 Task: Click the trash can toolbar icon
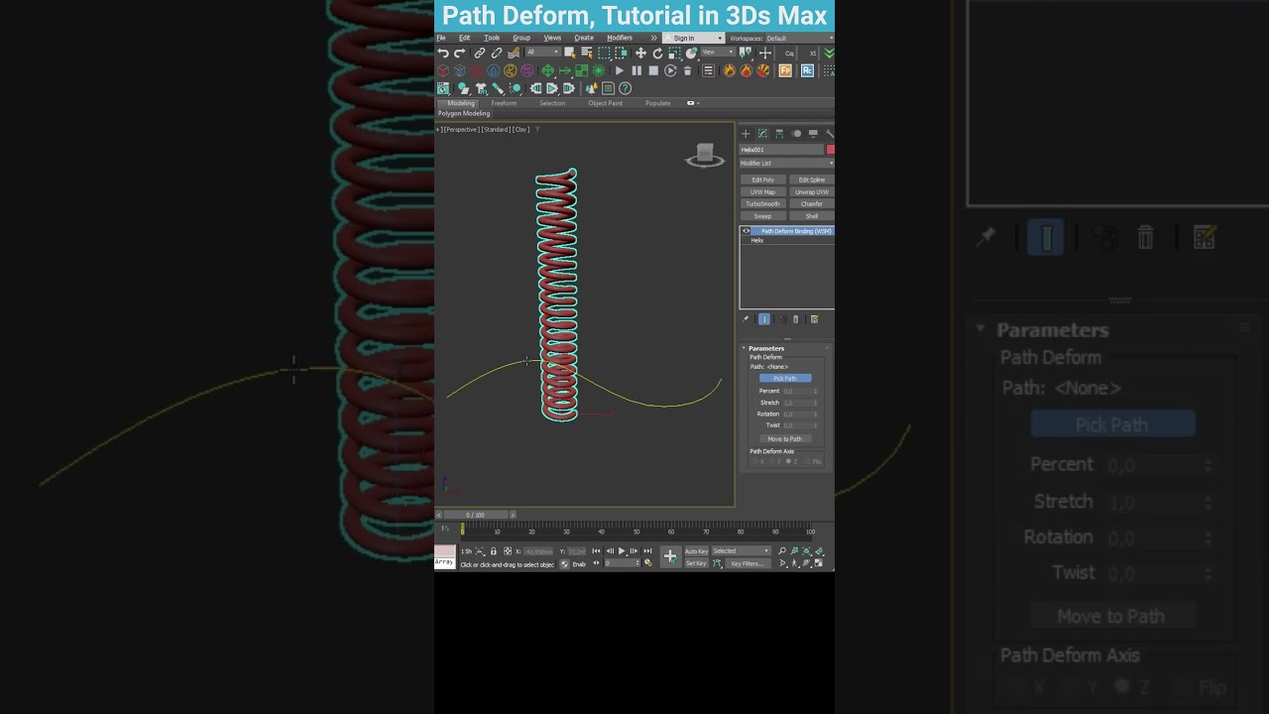(x=688, y=70)
